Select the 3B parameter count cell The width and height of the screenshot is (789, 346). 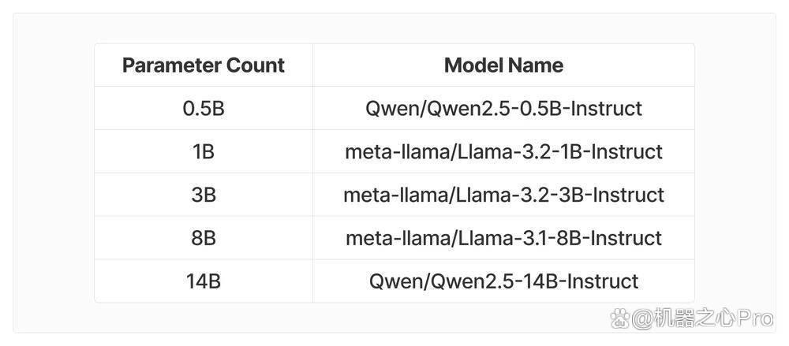[x=204, y=195]
